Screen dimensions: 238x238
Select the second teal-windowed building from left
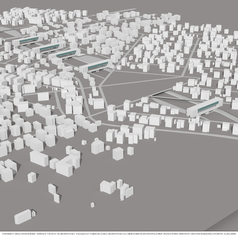pyautogui.click(x=48, y=48)
